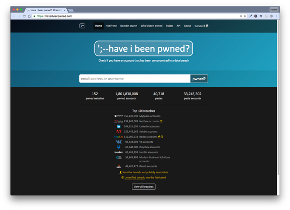Click View all breaches button
This screenshot has width=290, height=210.
click(x=144, y=186)
